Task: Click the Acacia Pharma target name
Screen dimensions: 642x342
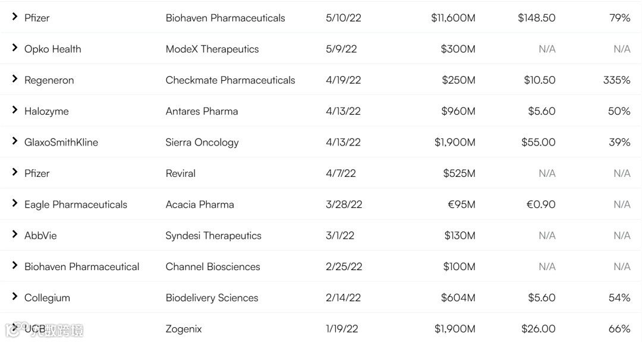Action: [x=200, y=204]
